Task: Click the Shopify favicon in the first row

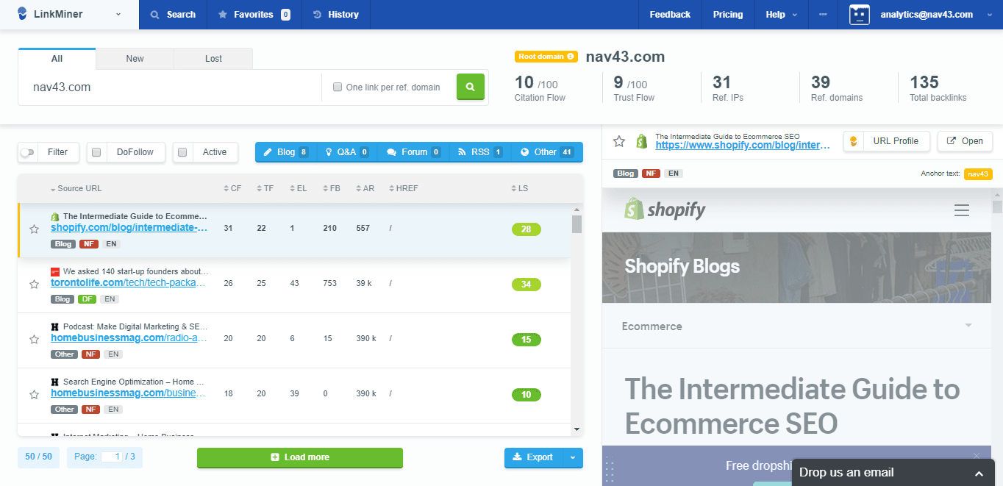Action: click(x=55, y=217)
